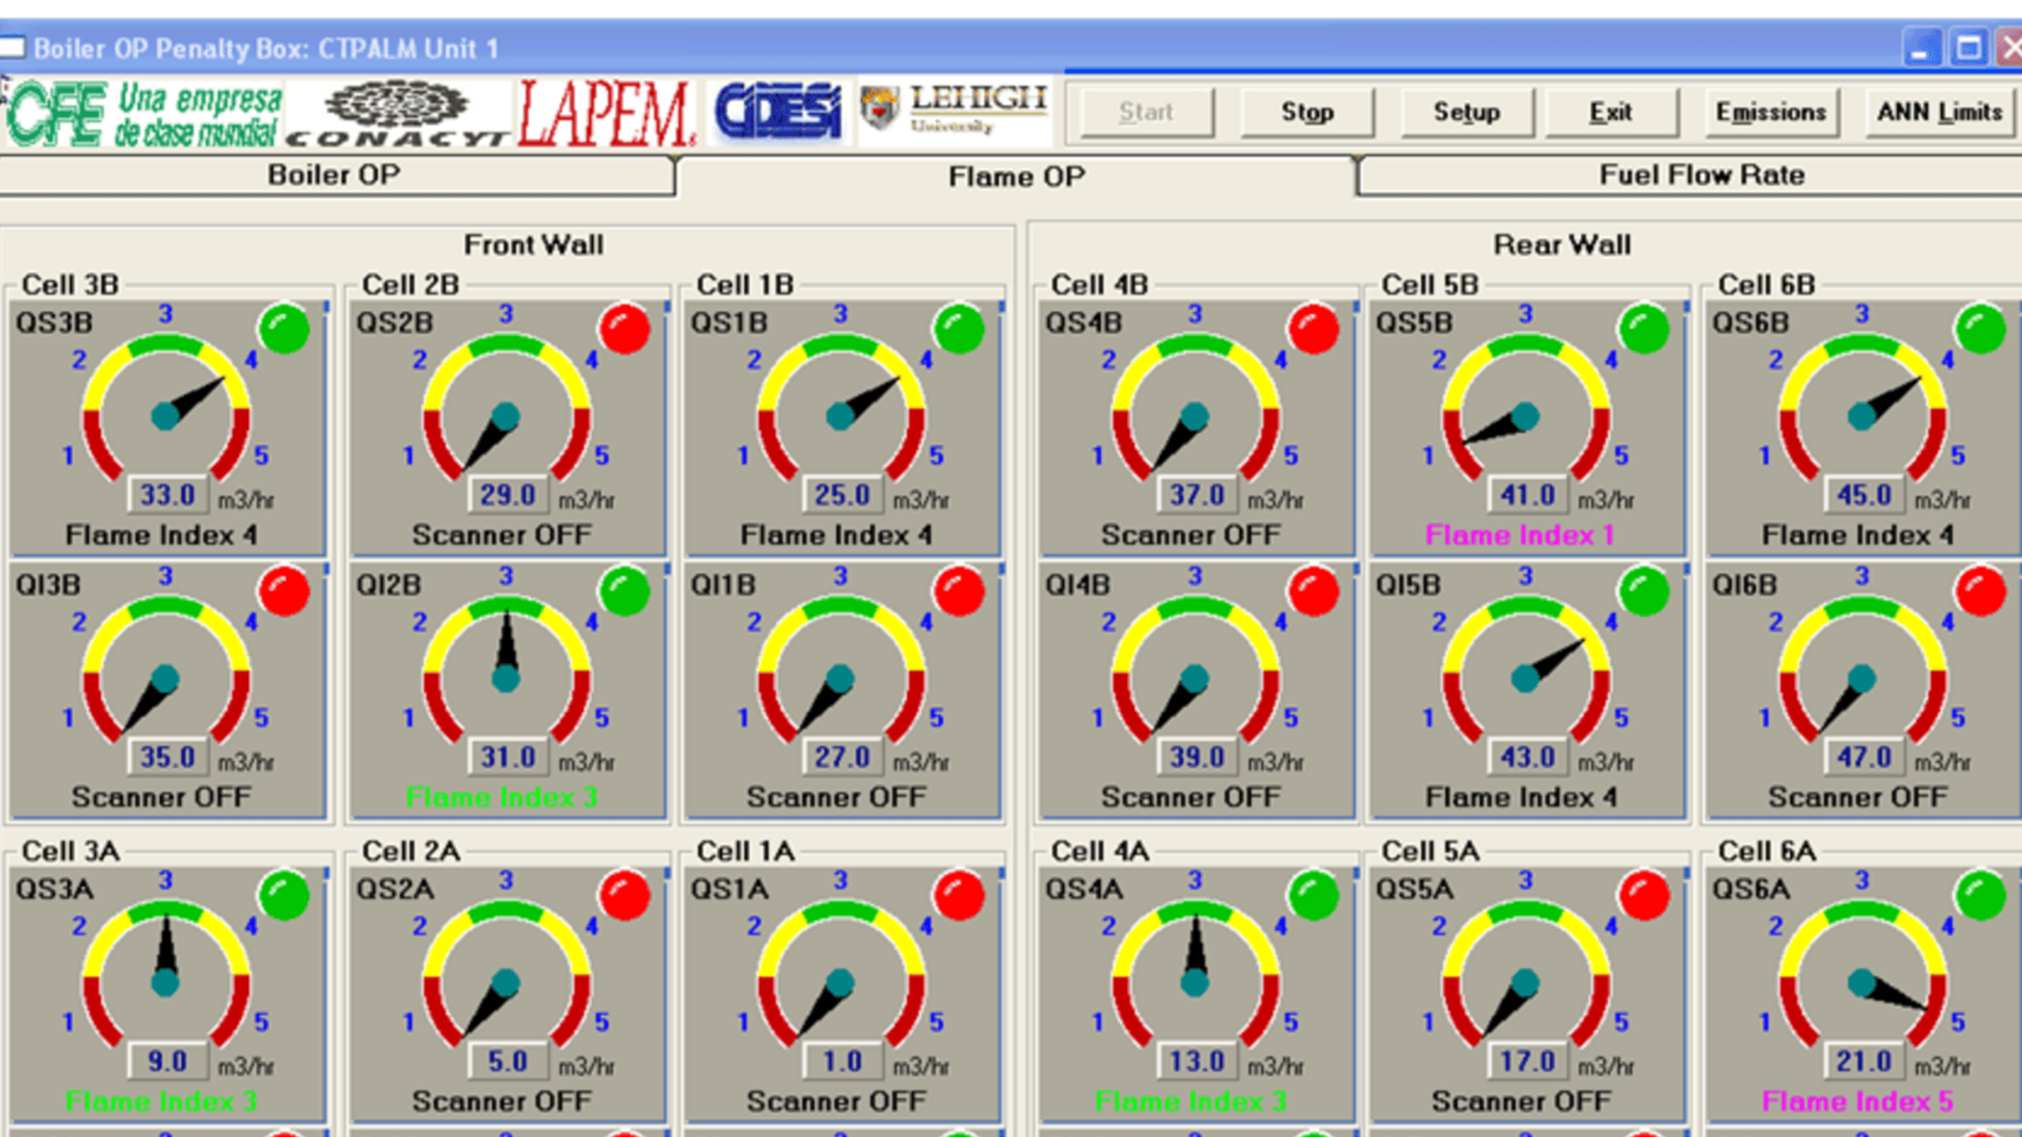Open the Fuel Flow Rate tab

pyautogui.click(x=1701, y=175)
